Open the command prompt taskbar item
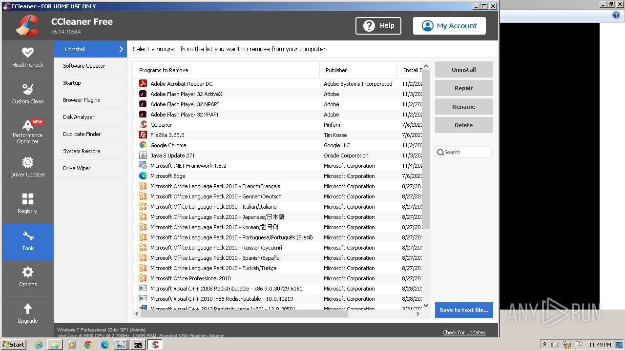The image size is (625, 351). pyautogui.click(x=138, y=345)
